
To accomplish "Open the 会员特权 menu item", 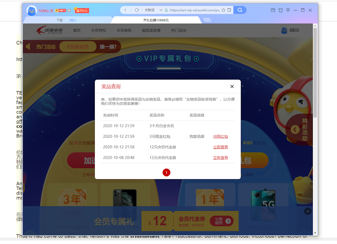I will (x=99, y=31).
